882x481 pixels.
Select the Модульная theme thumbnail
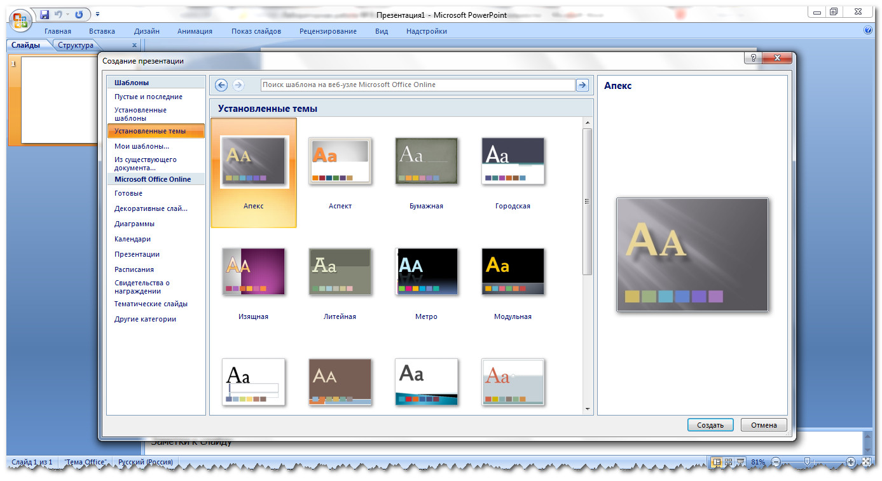(x=513, y=272)
